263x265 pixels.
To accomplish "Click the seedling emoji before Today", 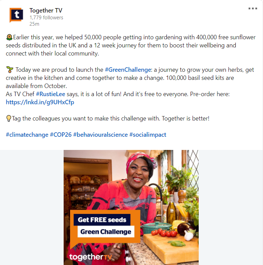I will coord(9,70).
